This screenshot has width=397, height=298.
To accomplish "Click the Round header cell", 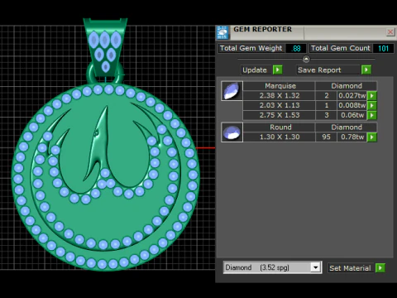I will tap(279, 127).
